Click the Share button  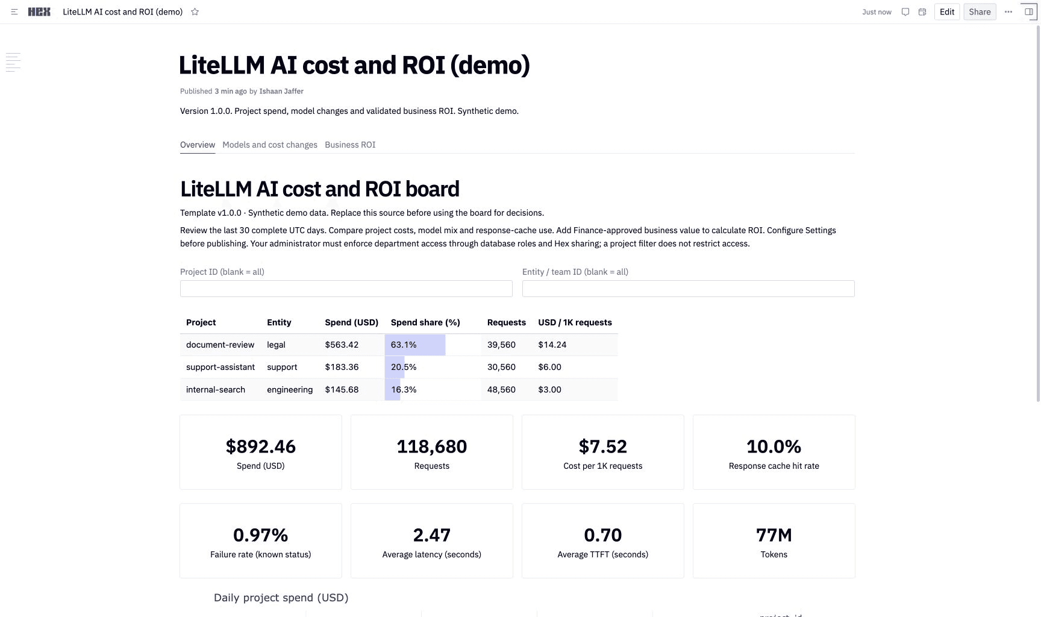(x=980, y=12)
